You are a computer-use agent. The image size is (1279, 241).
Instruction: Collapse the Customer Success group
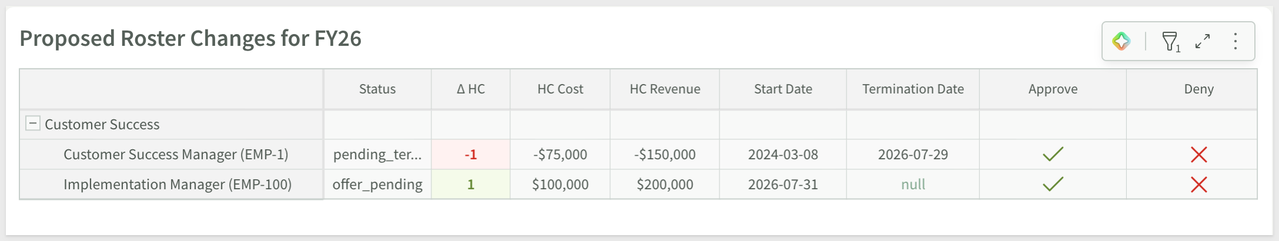pos(33,123)
